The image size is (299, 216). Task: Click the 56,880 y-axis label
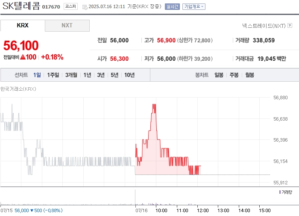pyautogui.click(x=280, y=98)
